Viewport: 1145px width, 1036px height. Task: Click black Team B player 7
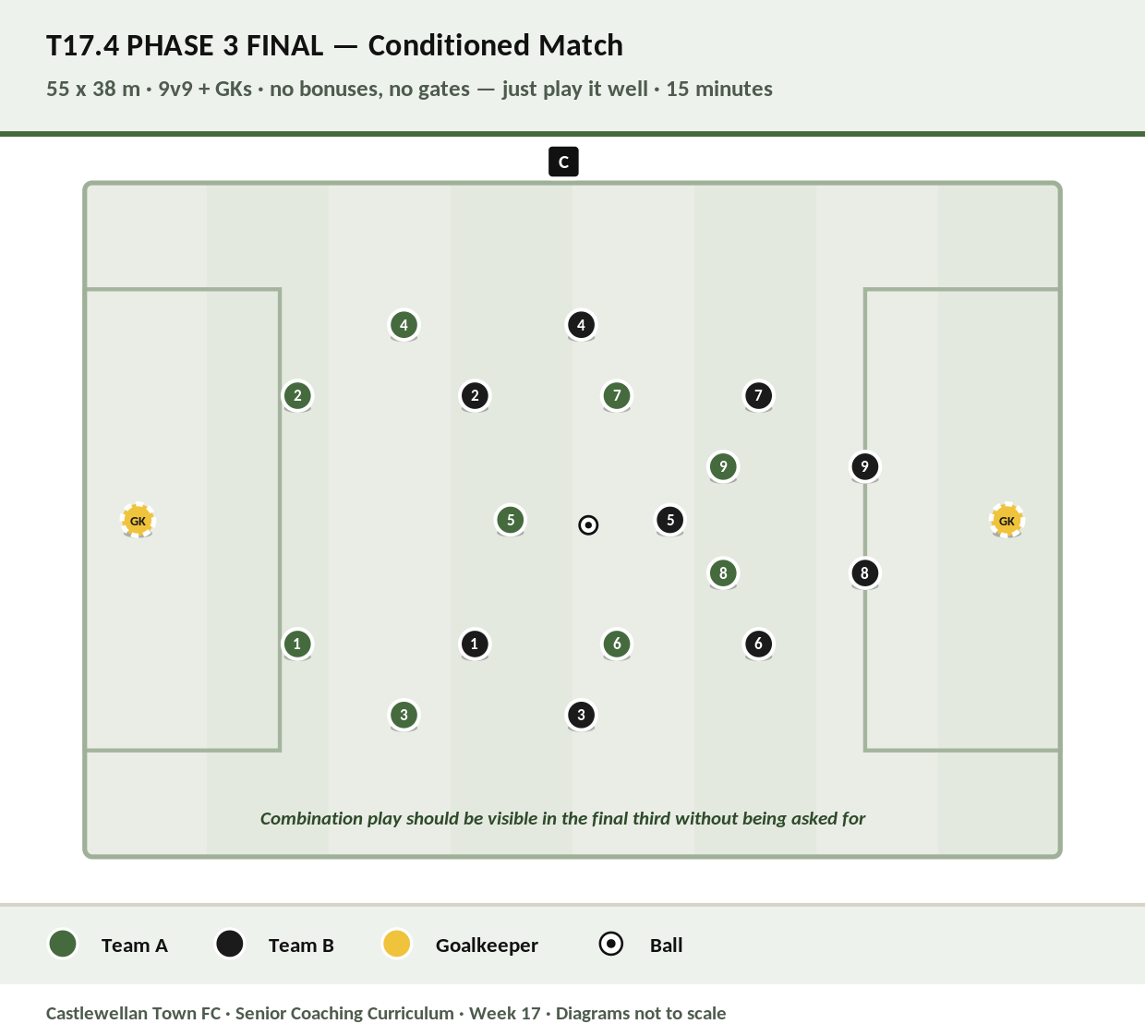(758, 396)
